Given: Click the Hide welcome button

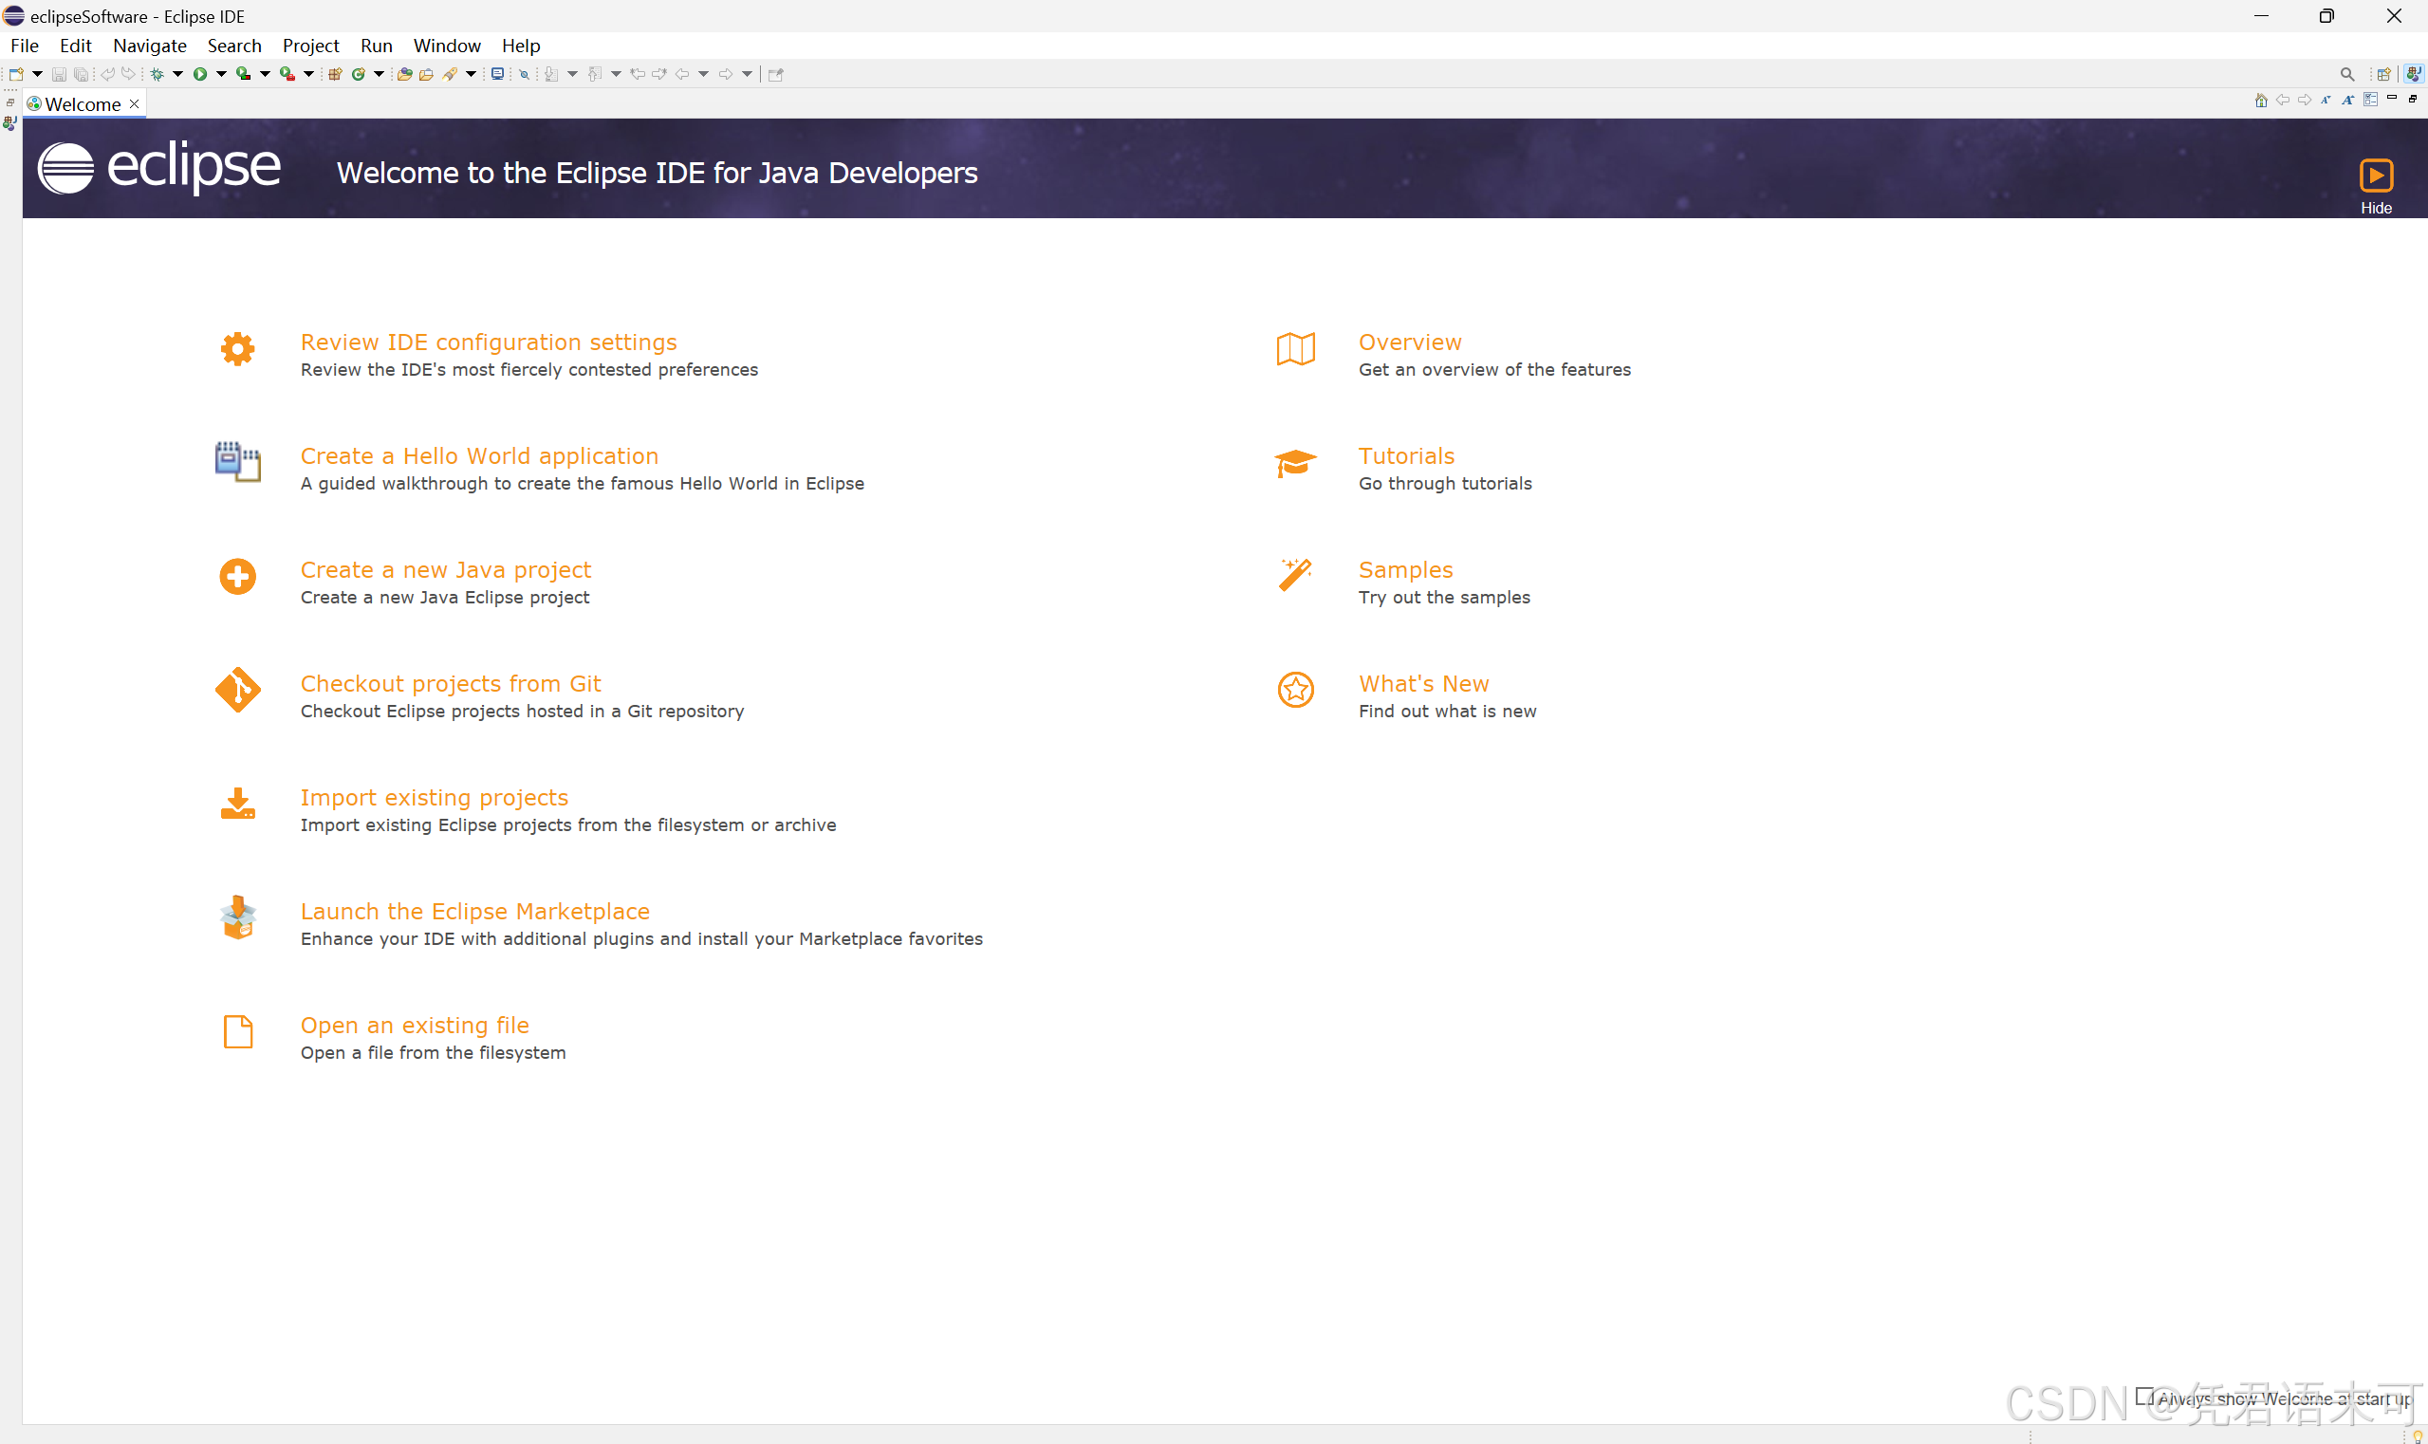Looking at the screenshot, I should pos(2376,186).
